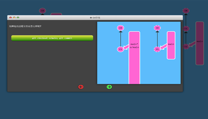Run the git checkout o/main; git commit command

click(x=52, y=38)
